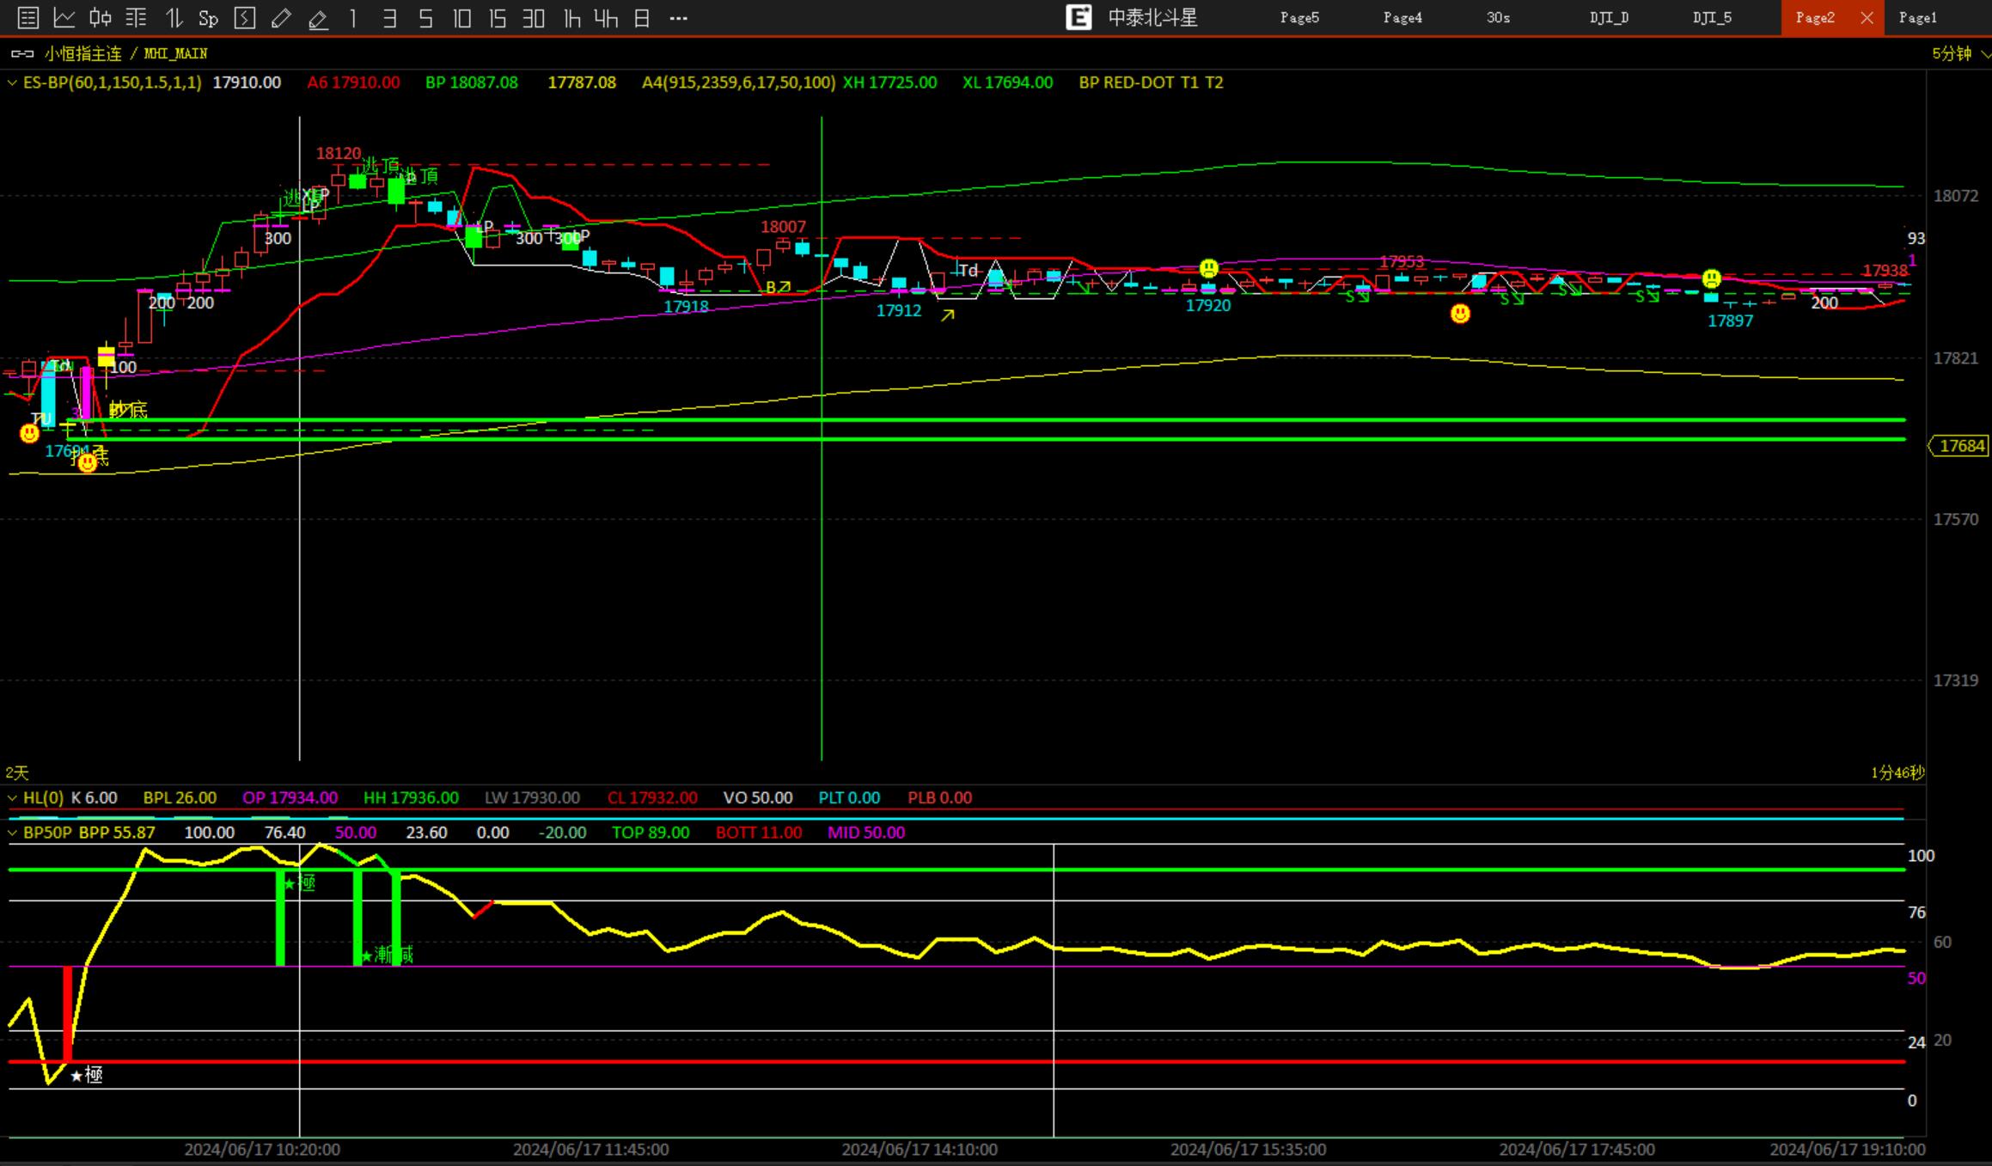Screen dimensions: 1992x1166
Task: Click the CL 17932.00 value
Action: click(652, 798)
